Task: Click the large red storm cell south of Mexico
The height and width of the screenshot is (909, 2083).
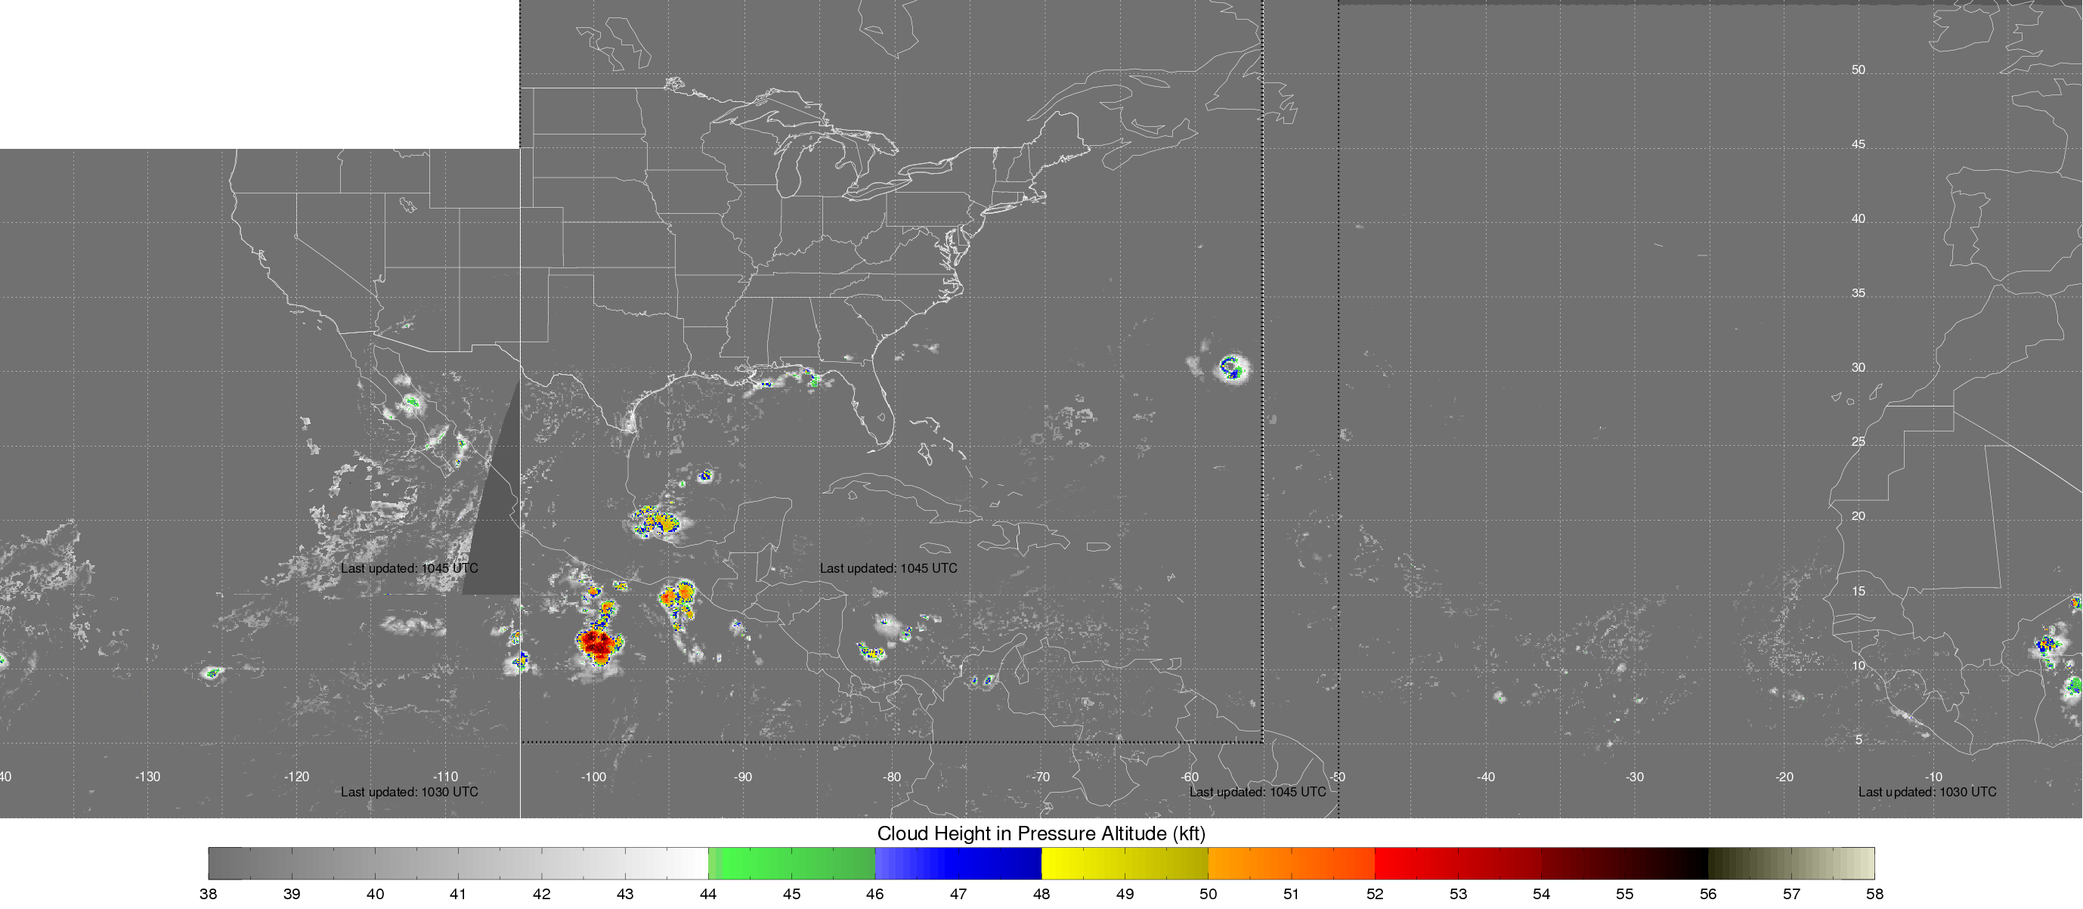Action: 599,643
